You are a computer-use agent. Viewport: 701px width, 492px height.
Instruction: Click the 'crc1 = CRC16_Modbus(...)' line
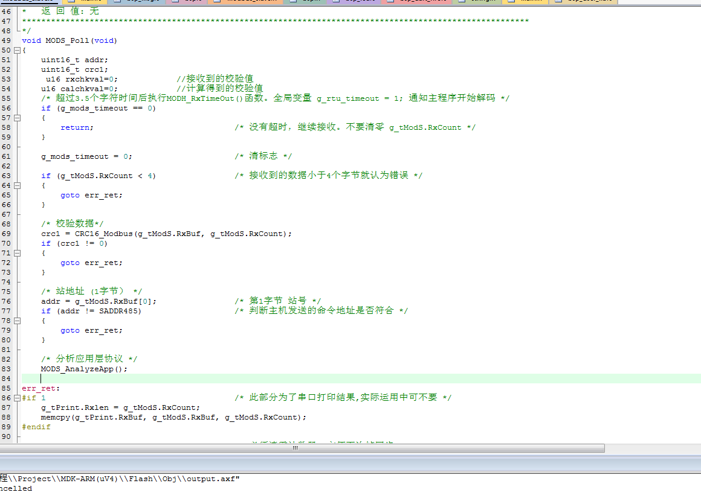(166, 234)
